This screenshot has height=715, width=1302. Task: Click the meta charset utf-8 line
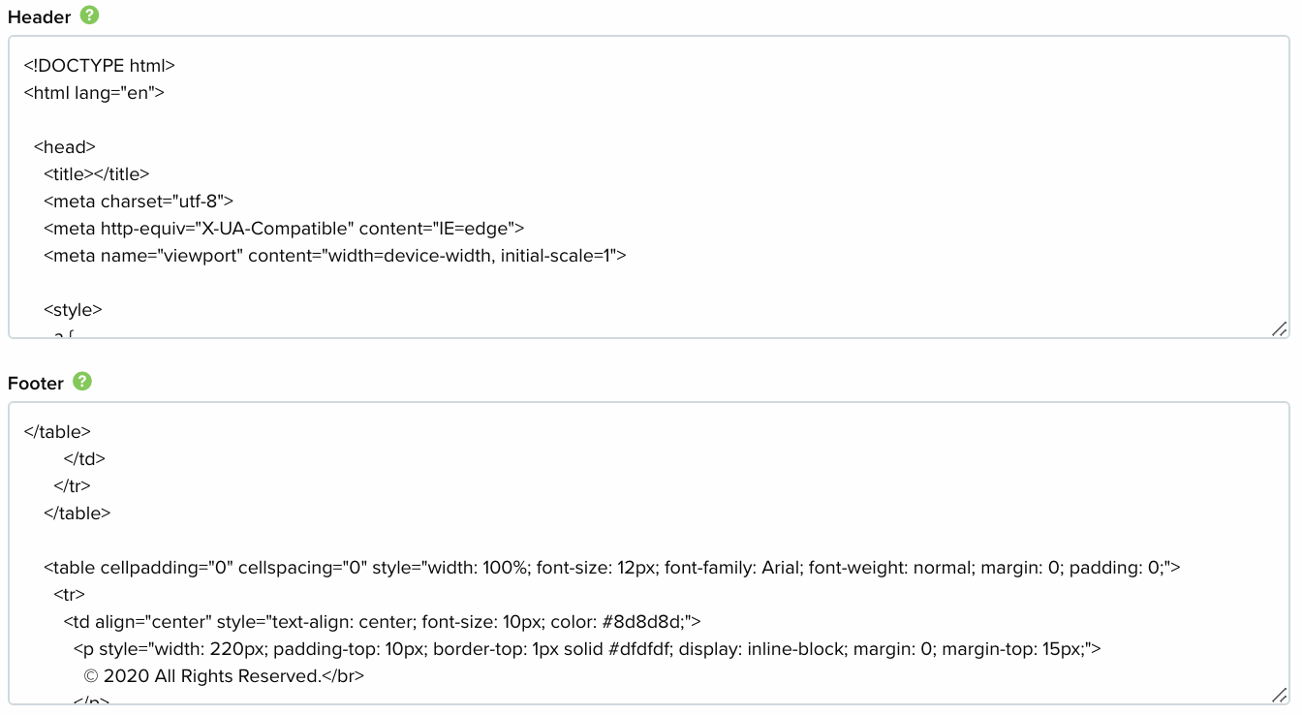pyautogui.click(x=139, y=202)
